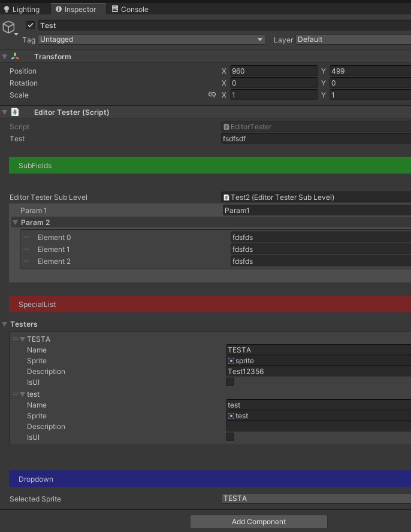
Task: Collapse the Transform component foldout
Action: 4,57
